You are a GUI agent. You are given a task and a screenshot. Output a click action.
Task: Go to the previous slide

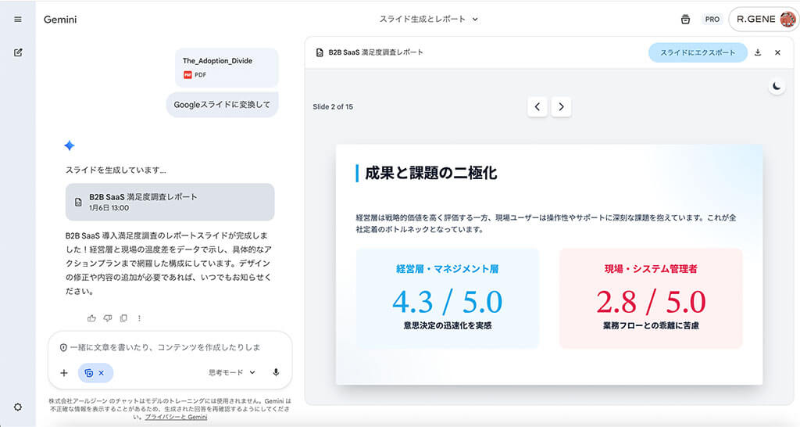[537, 106]
